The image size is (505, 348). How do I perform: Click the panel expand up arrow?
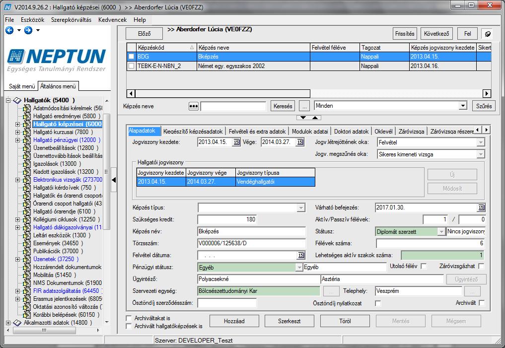[315, 118]
